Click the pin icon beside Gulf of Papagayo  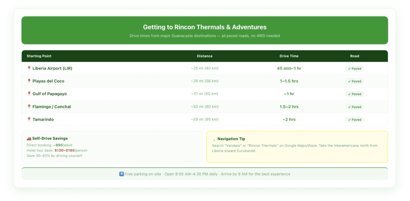[29, 94]
